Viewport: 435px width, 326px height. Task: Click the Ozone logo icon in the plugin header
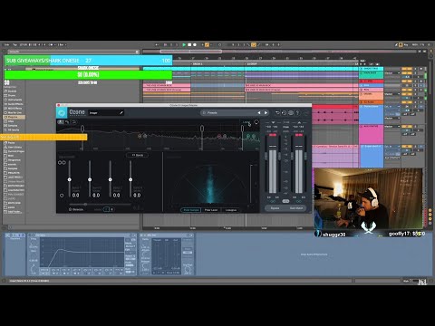point(62,113)
